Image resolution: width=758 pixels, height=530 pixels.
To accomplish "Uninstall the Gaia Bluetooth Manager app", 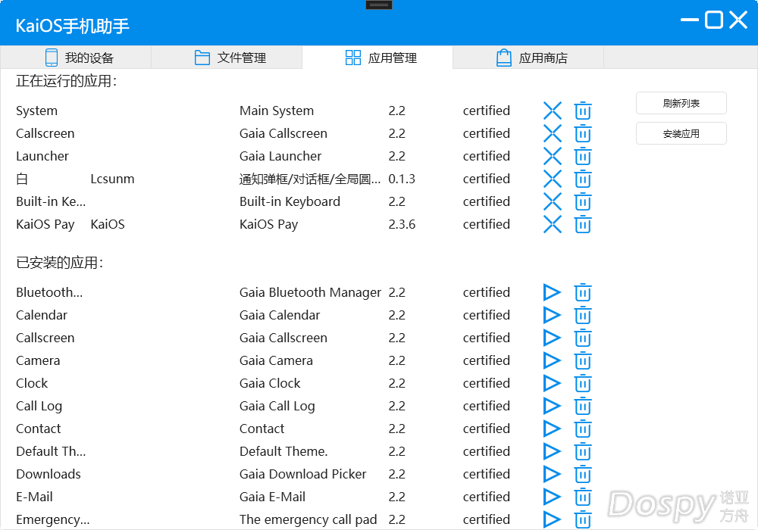I will (583, 292).
